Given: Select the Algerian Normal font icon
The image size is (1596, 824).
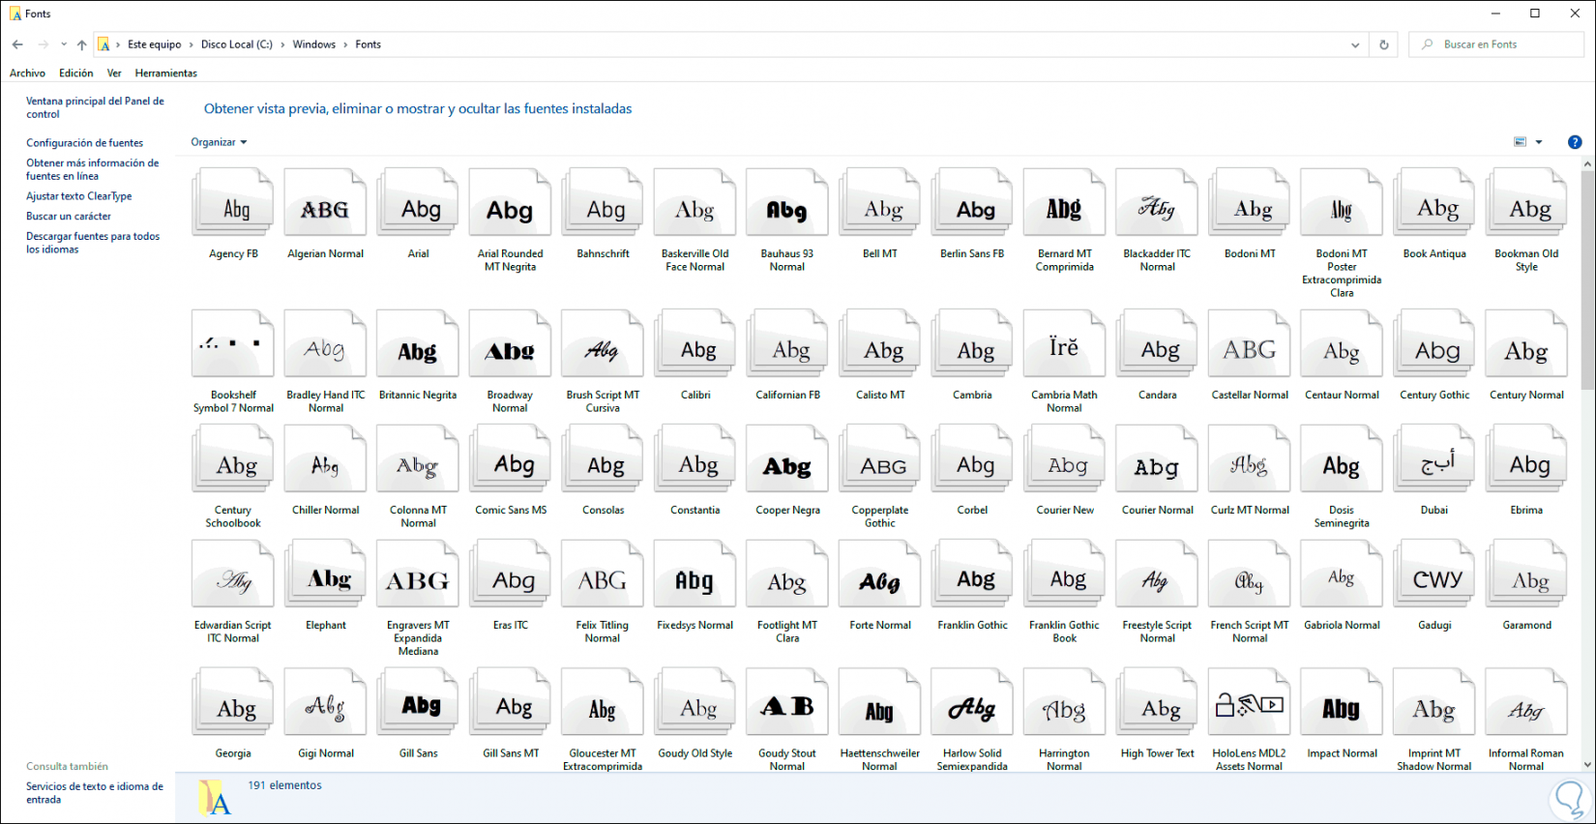Looking at the screenshot, I should 325,202.
